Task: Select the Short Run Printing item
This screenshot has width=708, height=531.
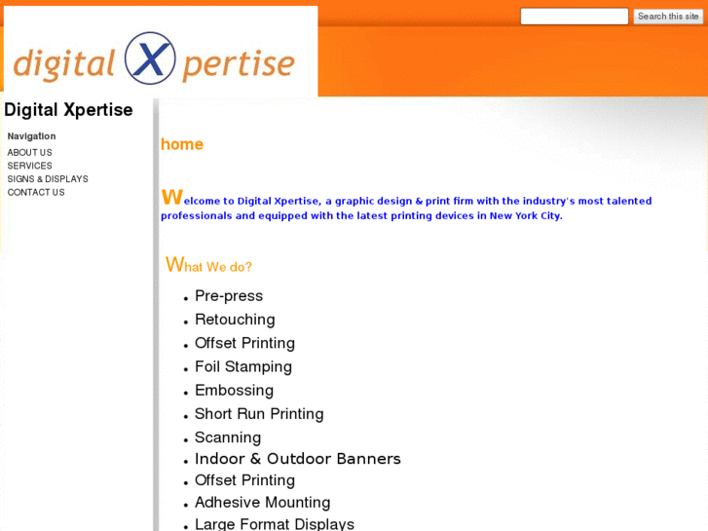Action: coord(259,414)
